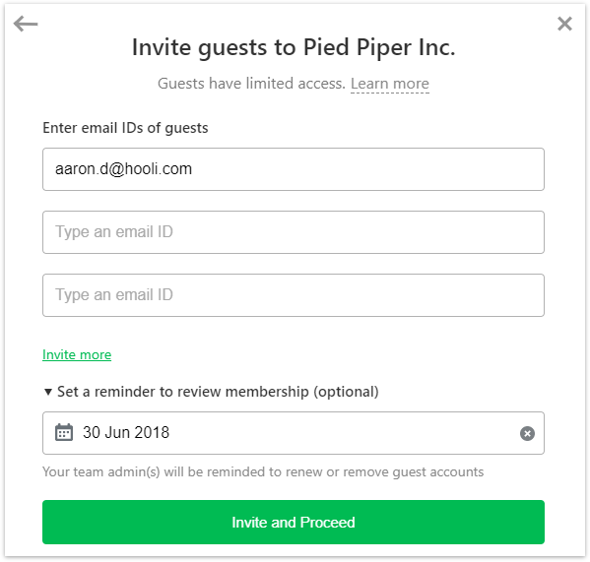Select the third empty email ID field

(294, 295)
